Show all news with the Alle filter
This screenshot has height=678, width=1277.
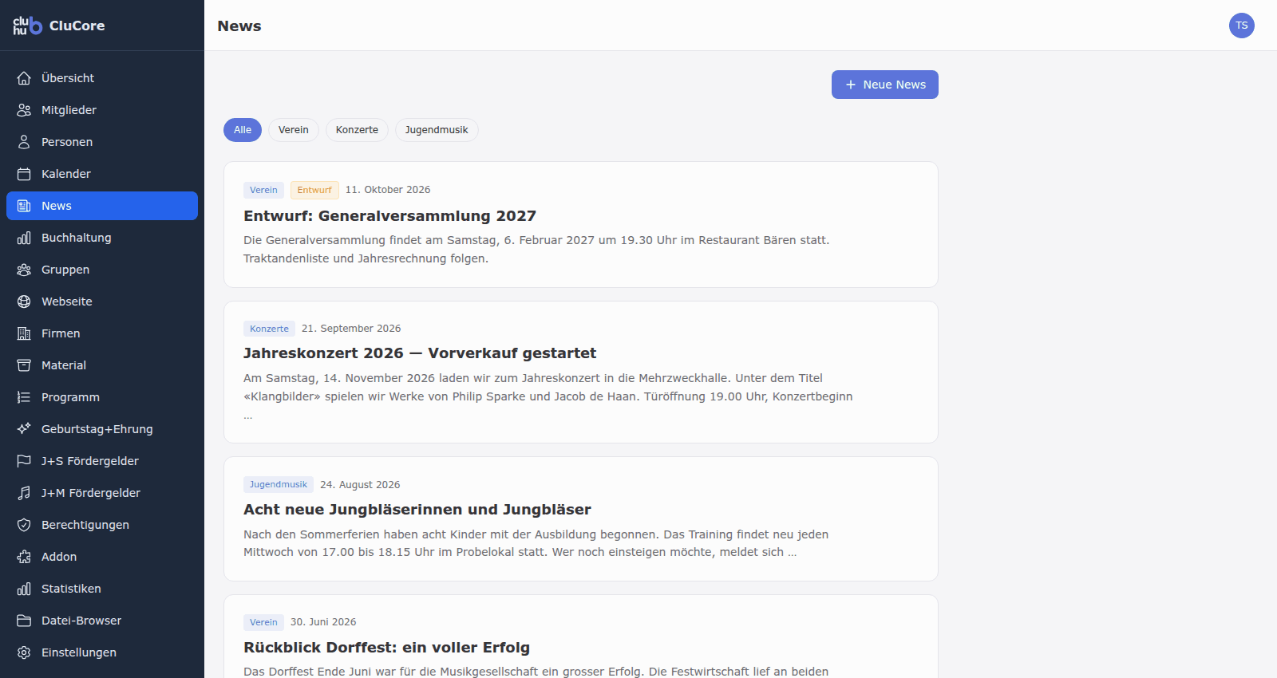pos(243,130)
